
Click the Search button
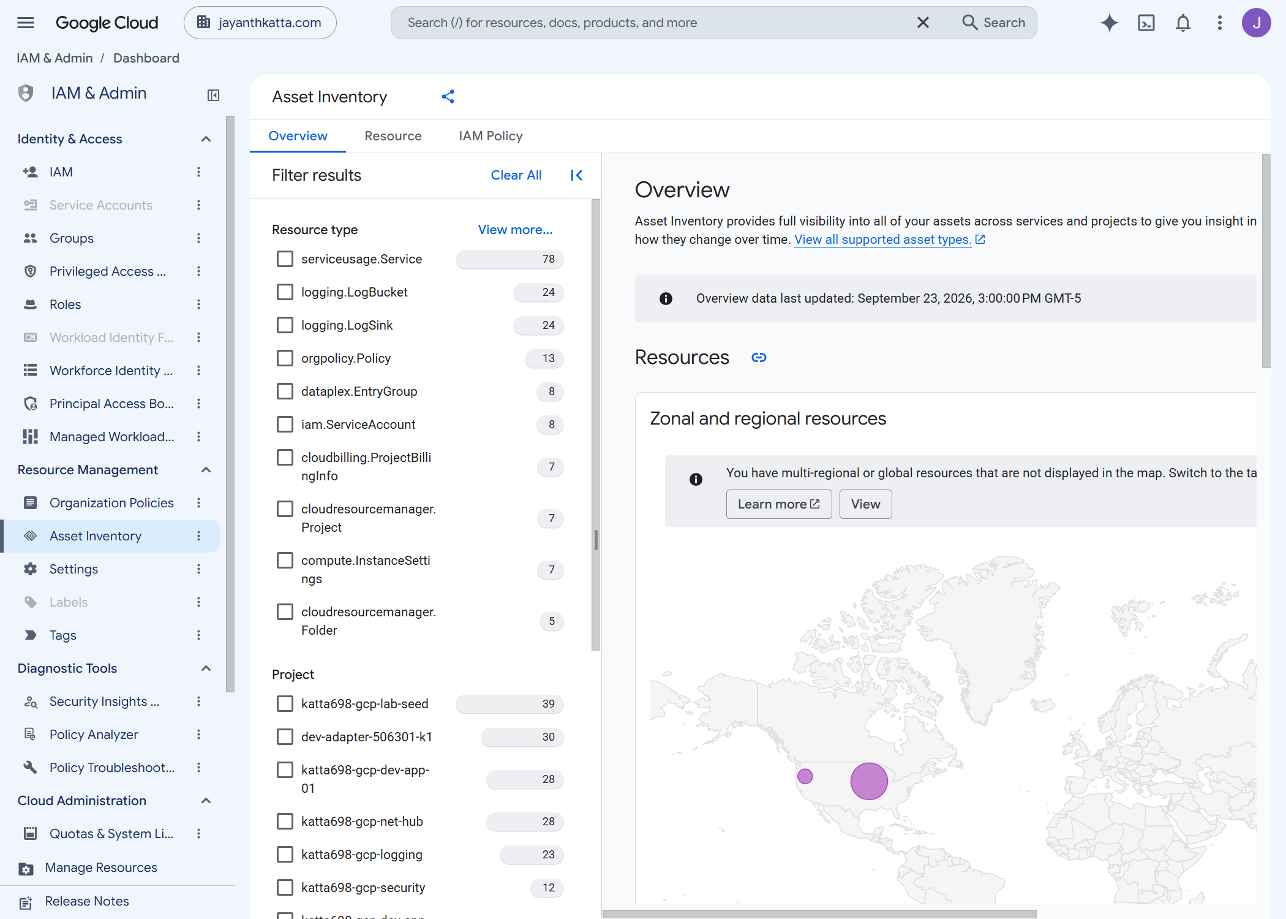[993, 23]
